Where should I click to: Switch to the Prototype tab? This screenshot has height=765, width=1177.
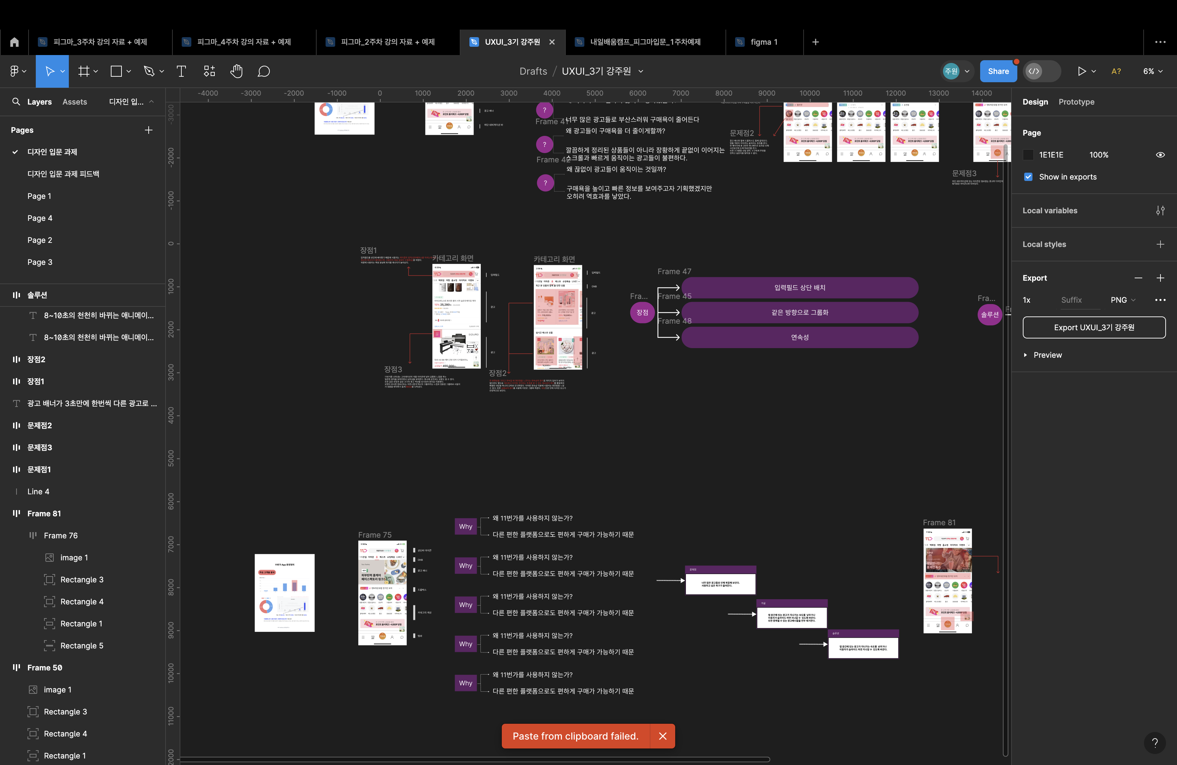[1076, 102]
